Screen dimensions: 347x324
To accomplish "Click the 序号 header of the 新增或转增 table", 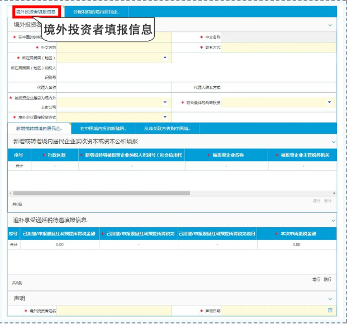I will [x=19, y=155].
